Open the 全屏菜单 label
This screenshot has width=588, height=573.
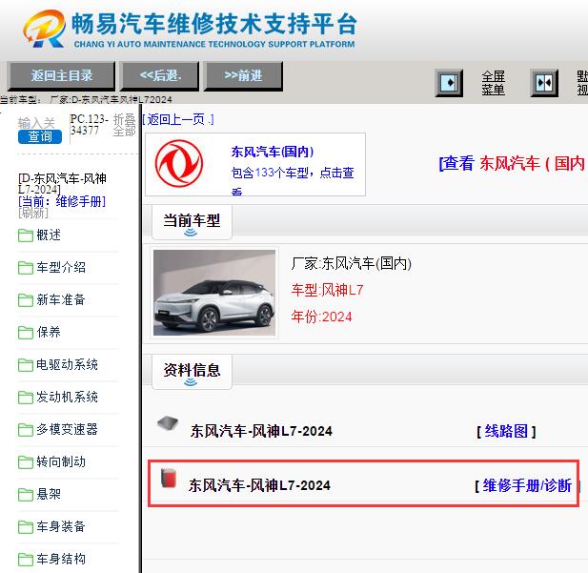tap(493, 83)
